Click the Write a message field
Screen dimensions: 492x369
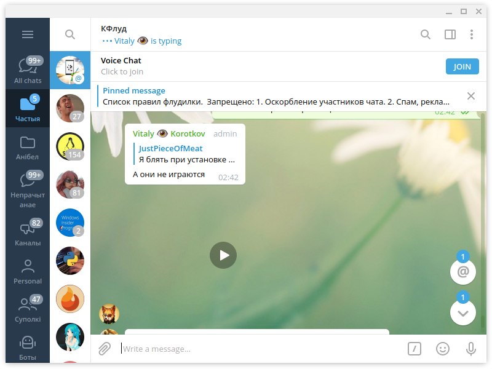point(260,349)
